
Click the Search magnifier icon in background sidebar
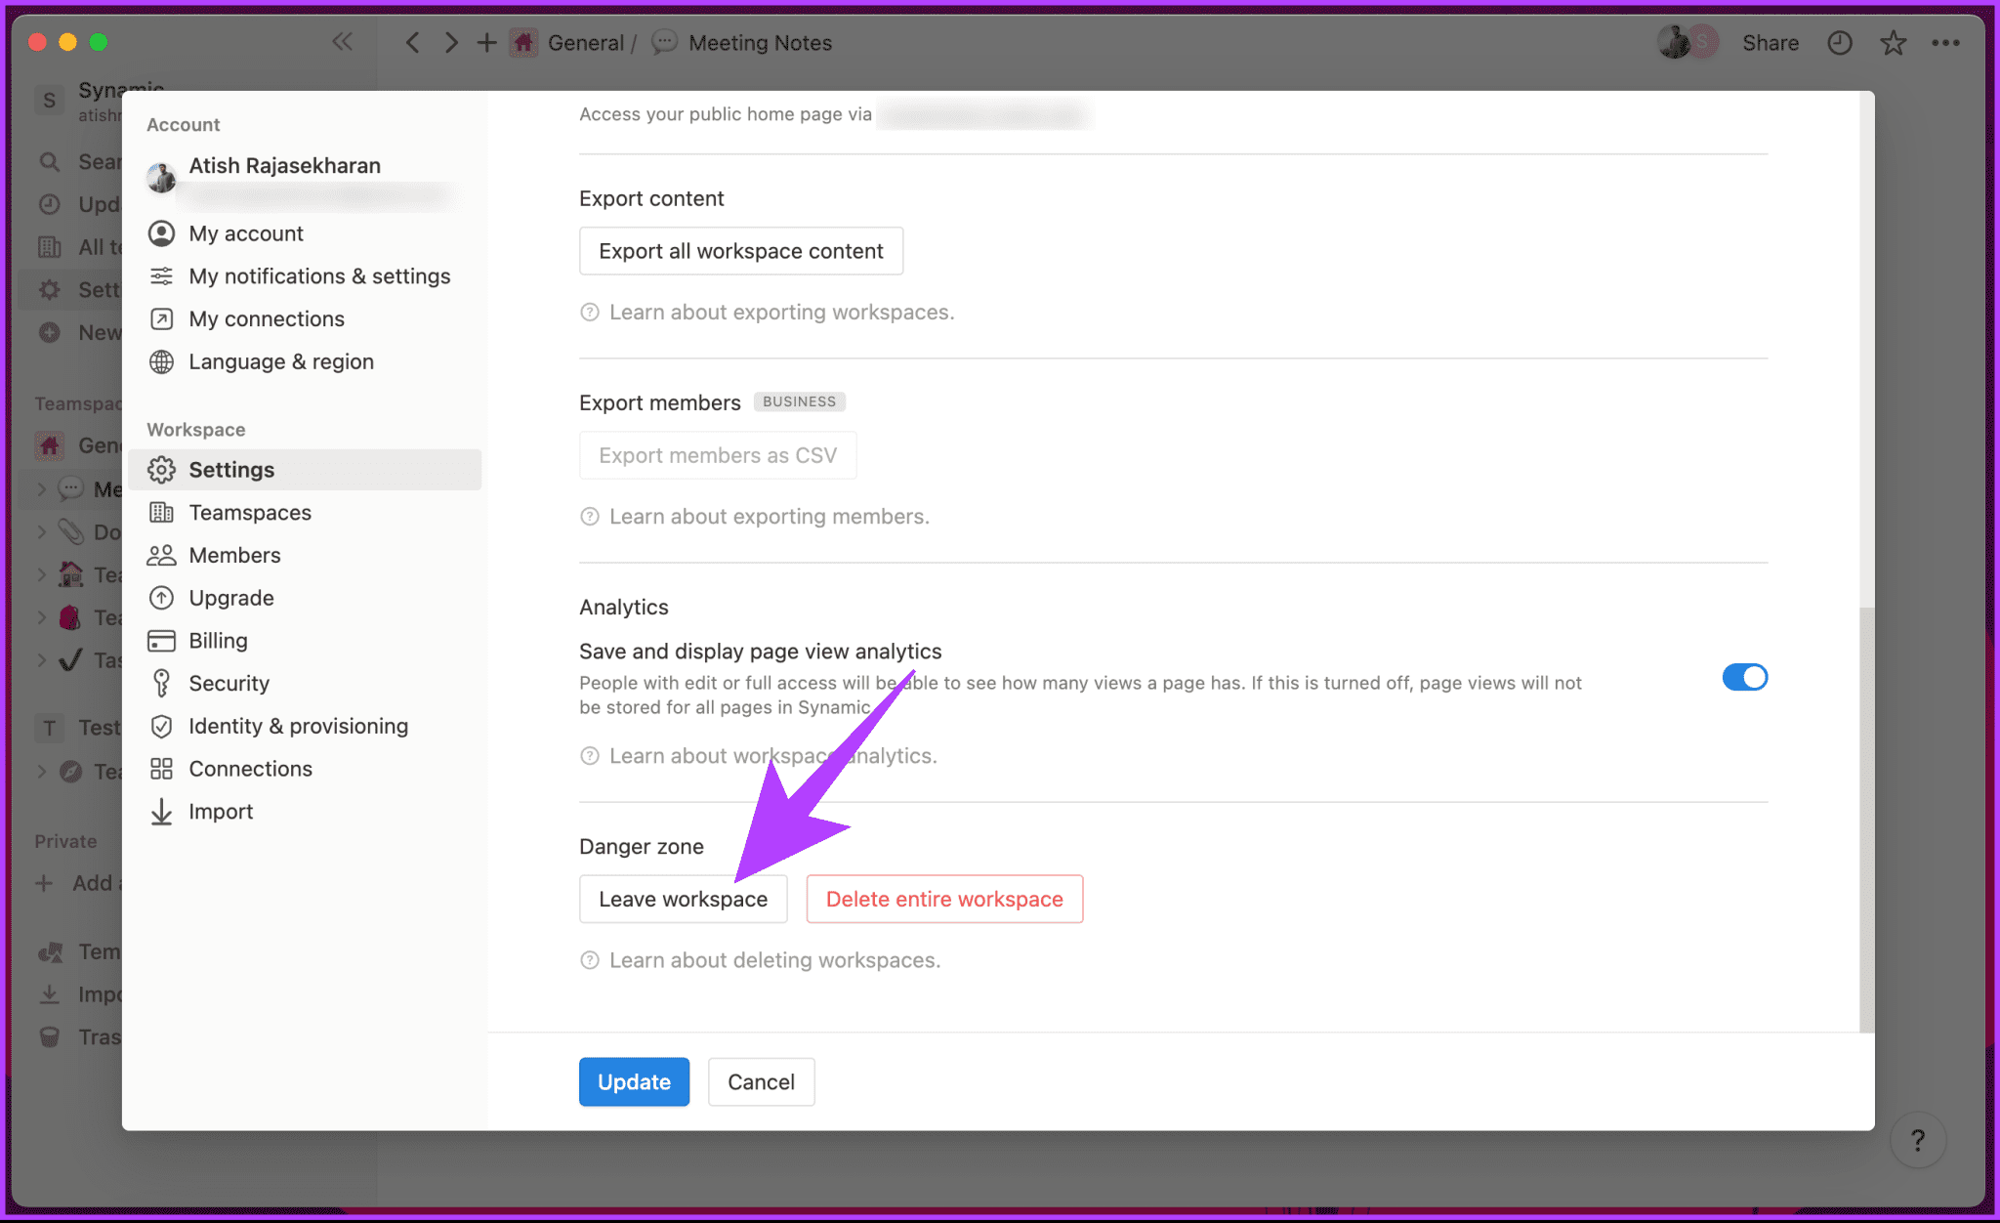tap(50, 161)
